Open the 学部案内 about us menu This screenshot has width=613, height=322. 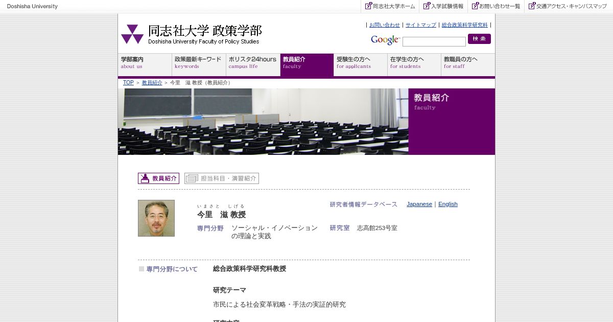[x=145, y=65]
